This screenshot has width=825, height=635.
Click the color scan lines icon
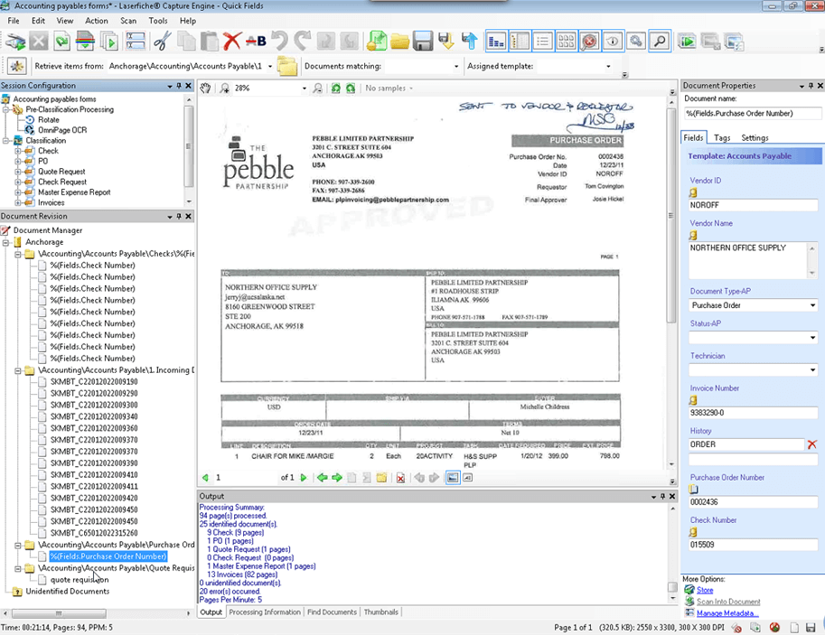[85, 41]
